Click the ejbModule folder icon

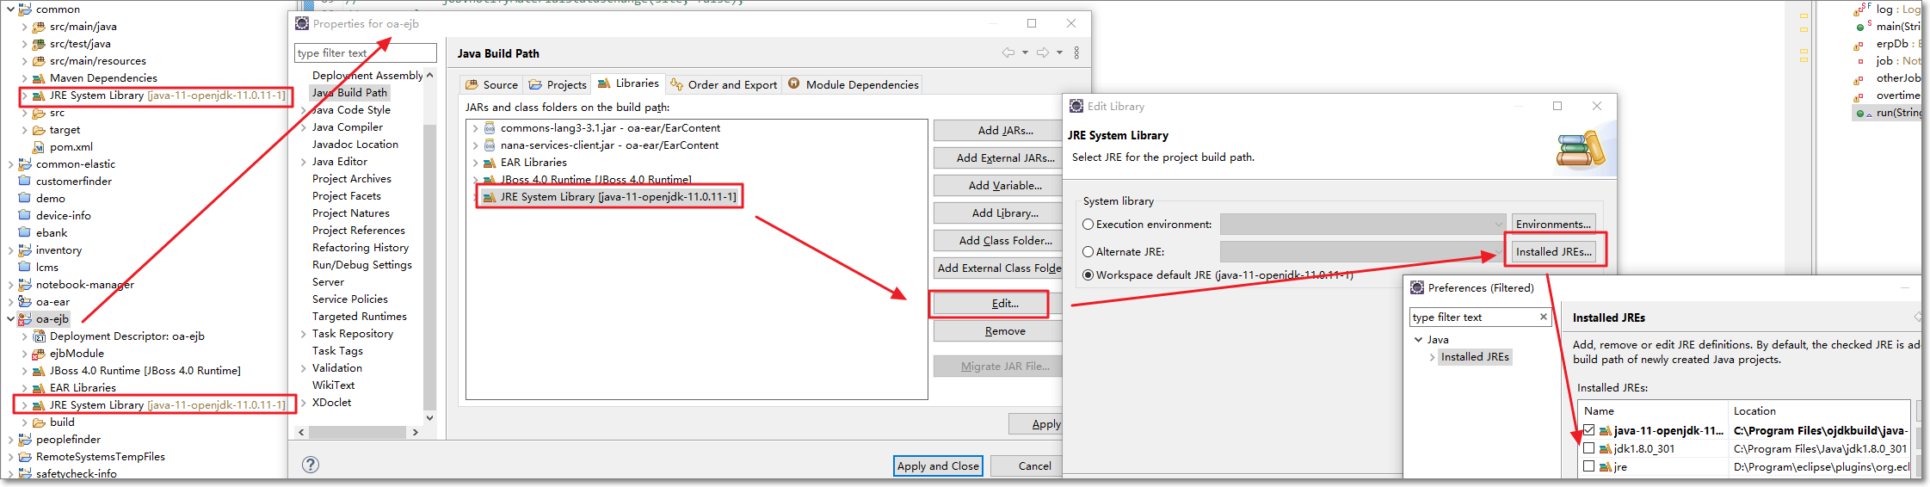click(x=39, y=354)
